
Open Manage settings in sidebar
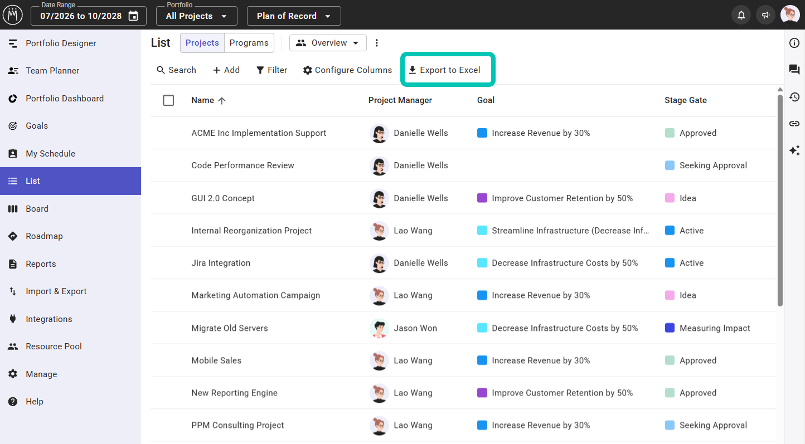[x=70, y=374]
